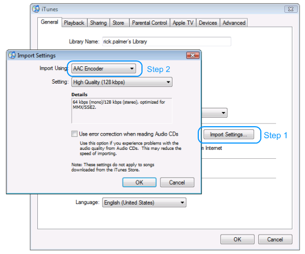Switch to the General tab
This screenshot has height=254, width=305.
49,22
